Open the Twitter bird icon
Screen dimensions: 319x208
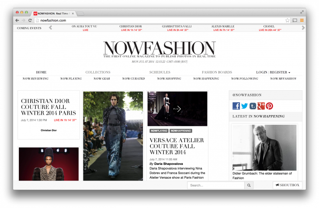point(245,106)
